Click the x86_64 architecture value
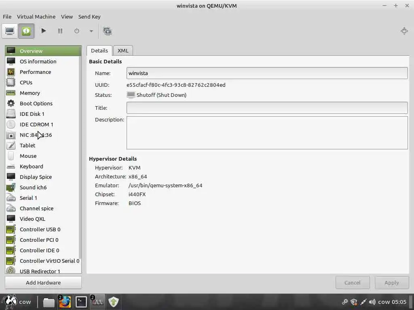This screenshot has width=414, height=310. point(137,177)
